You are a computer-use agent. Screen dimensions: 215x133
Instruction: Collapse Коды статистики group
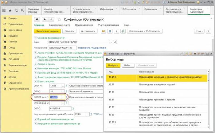tap(35, 82)
